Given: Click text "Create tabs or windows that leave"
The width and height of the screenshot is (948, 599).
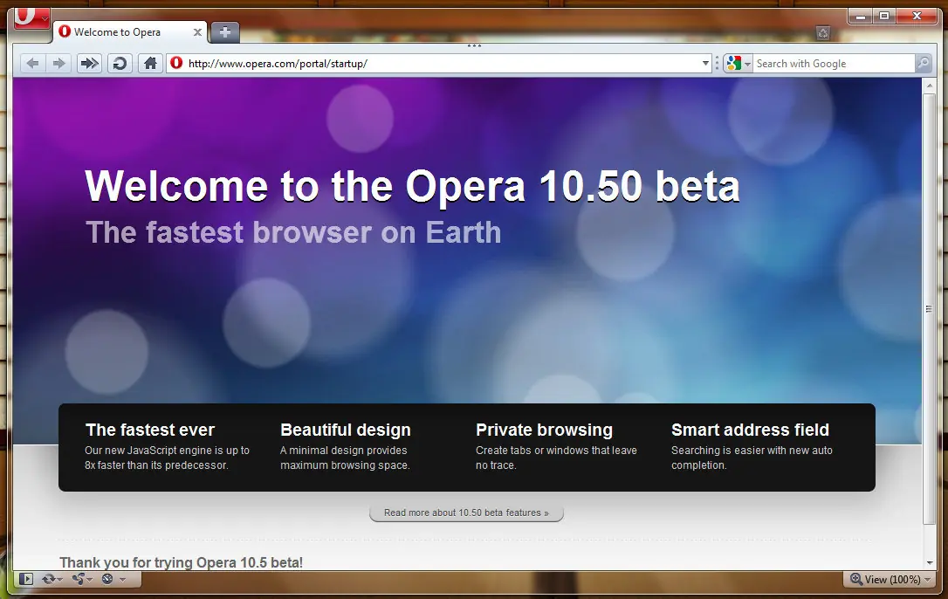Looking at the screenshot, I should (556, 451).
